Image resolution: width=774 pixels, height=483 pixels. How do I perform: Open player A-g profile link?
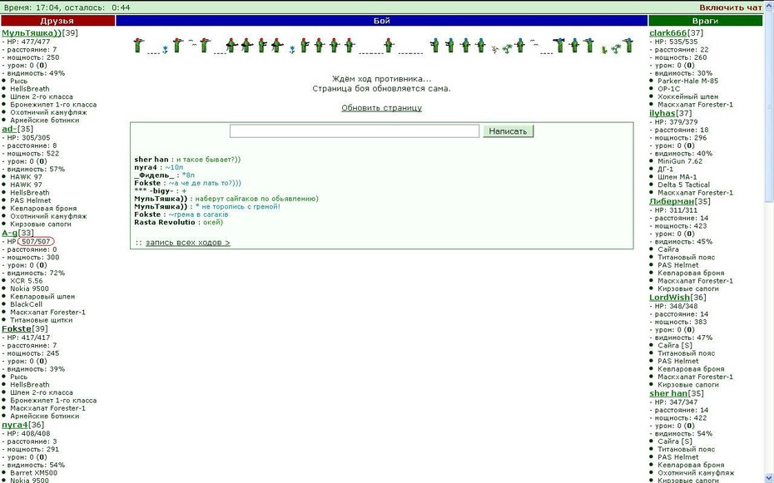tap(10, 233)
